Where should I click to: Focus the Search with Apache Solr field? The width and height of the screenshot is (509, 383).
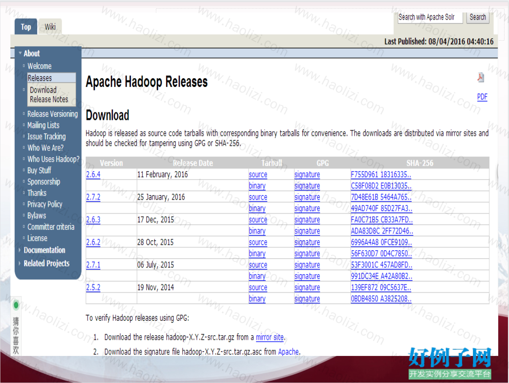[430, 17]
